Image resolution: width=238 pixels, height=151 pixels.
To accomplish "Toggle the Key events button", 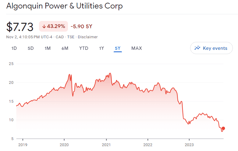I will coord(211,48).
